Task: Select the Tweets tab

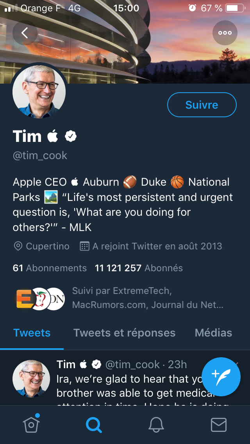Action: (x=32, y=333)
